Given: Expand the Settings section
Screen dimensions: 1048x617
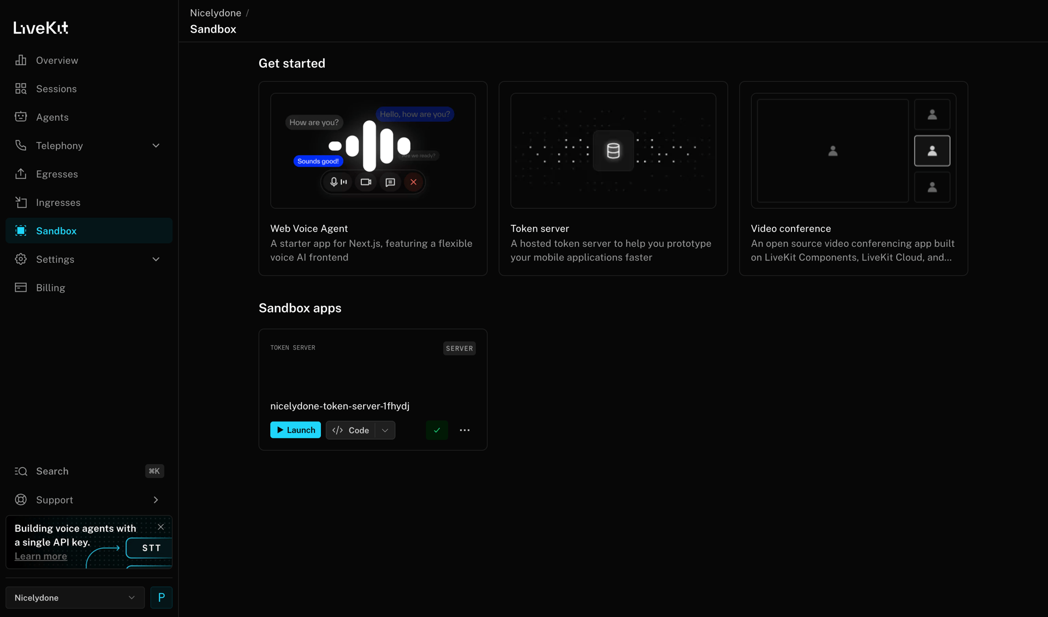Looking at the screenshot, I should [x=156, y=259].
